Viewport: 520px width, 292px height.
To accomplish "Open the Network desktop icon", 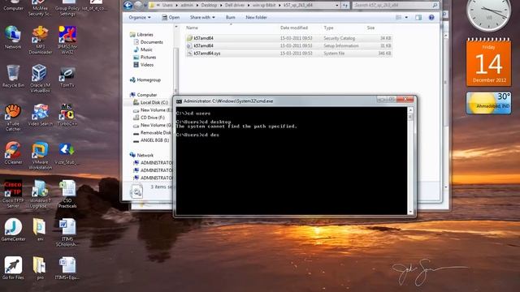I will [x=13, y=37].
